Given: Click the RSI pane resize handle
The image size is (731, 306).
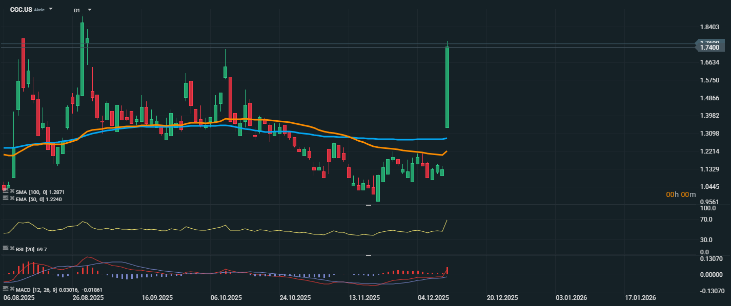Looking at the screenshot, I should coord(368,205).
